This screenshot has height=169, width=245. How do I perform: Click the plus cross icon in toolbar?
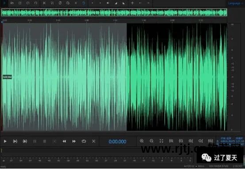click(132, 3)
